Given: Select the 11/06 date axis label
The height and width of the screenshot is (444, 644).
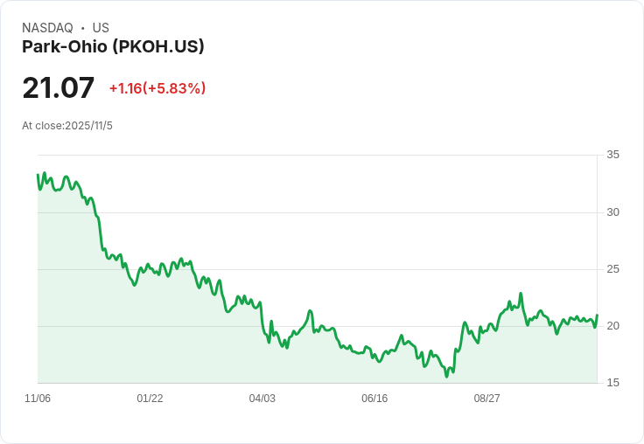Looking at the screenshot, I should click(38, 399).
